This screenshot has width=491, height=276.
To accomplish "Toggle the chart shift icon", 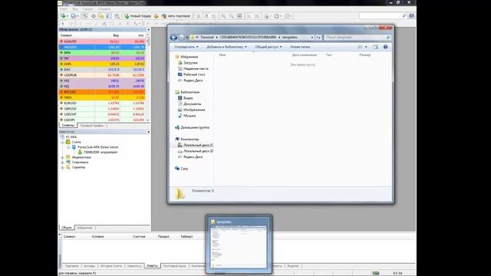I will (257, 15).
